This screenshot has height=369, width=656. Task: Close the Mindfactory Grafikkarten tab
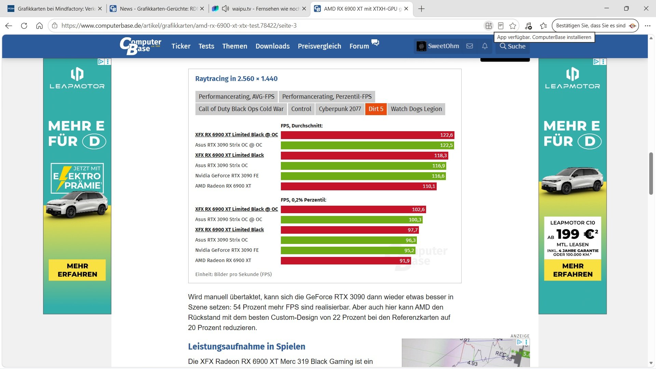(x=100, y=9)
